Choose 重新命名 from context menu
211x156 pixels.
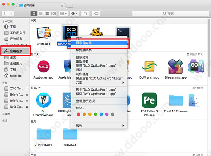99,61
